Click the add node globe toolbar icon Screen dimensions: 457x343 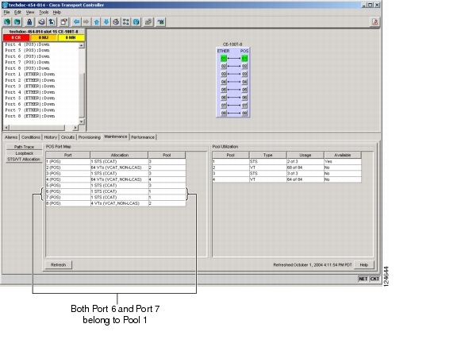click(7, 22)
